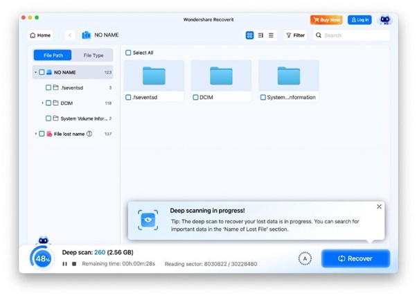Expand the DCIM folder in the sidebar
Image resolution: width=417 pixels, height=298 pixels.
click(42, 103)
